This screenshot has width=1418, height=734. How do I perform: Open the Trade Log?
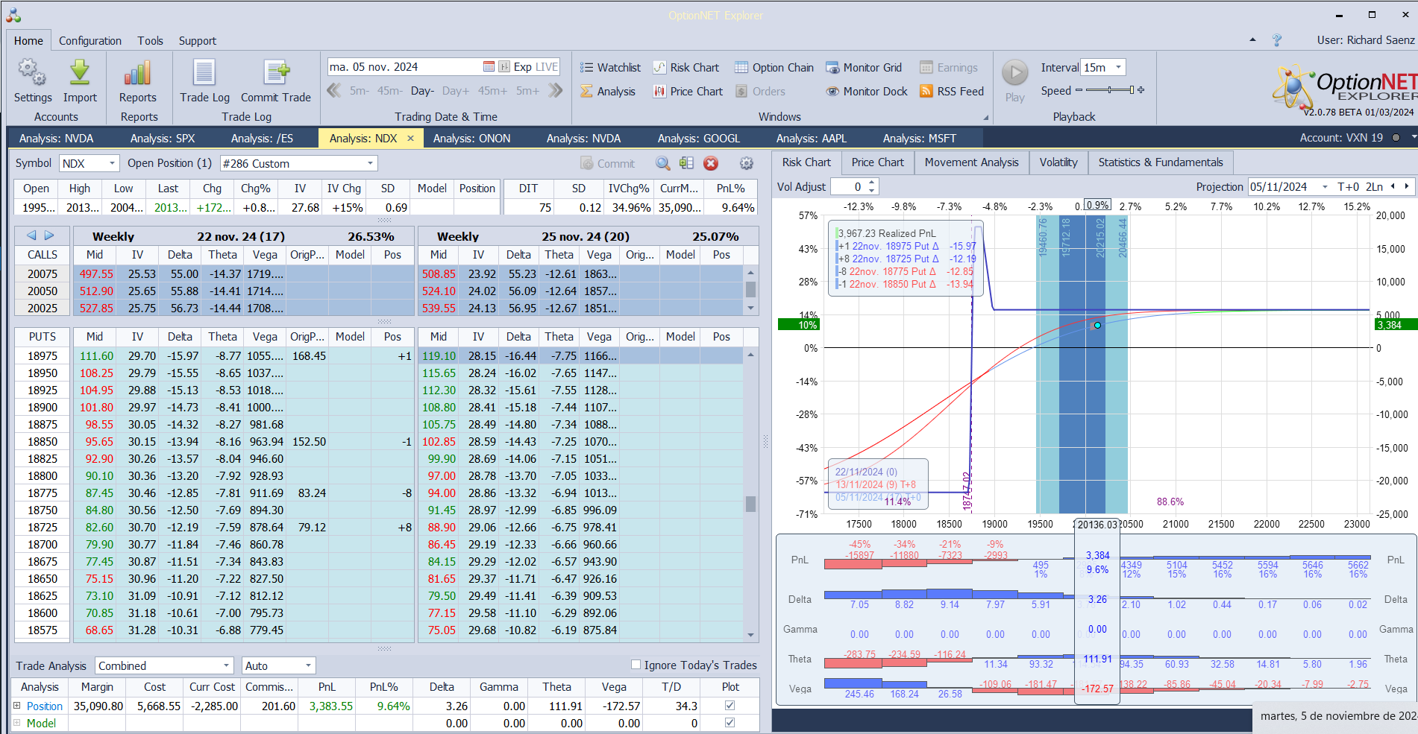point(204,81)
